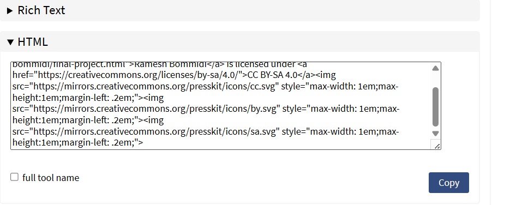Click the up arrow of the code scrollbar
This screenshot has width=522, height=205.
click(435, 68)
